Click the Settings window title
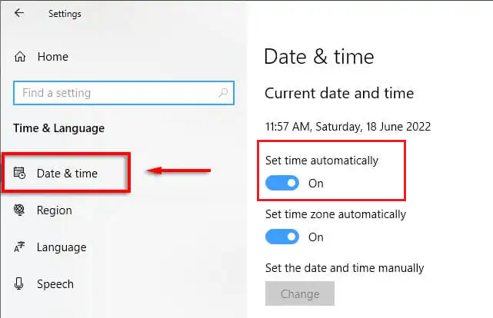Viewport: 493px width, 318px height. tap(65, 14)
